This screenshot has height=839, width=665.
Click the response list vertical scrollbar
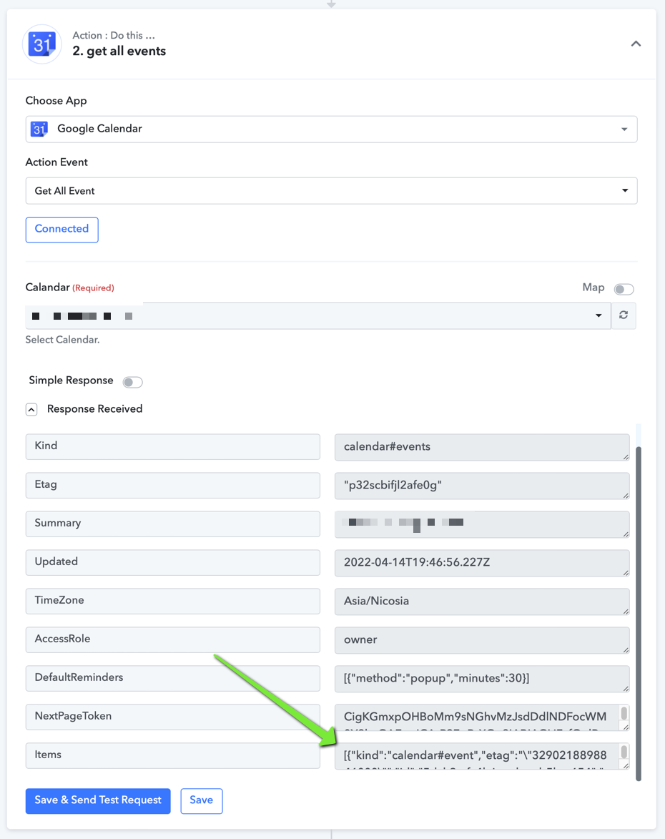pyautogui.click(x=639, y=613)
